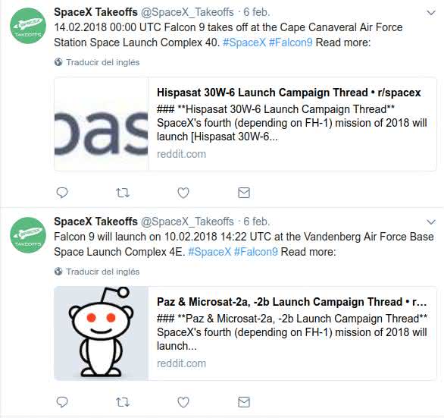Retweet the Vandenberg Falcon 9 tweet
The width and height of the screenshot is (444, 418).
123,402
